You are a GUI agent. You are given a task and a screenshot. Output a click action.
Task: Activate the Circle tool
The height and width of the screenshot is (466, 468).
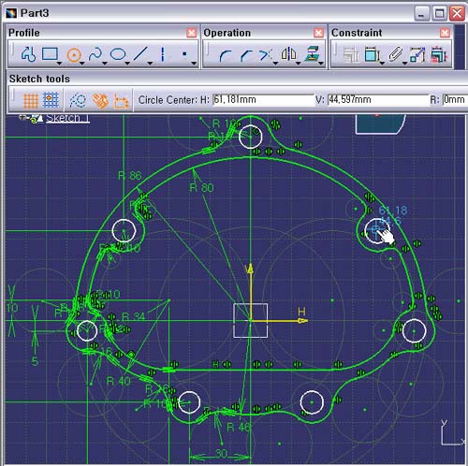[x=74, y=55]
